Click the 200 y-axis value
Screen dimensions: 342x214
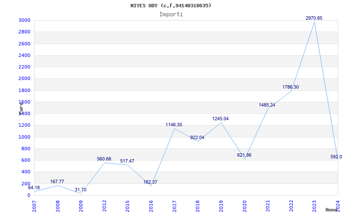pos(26,184)
